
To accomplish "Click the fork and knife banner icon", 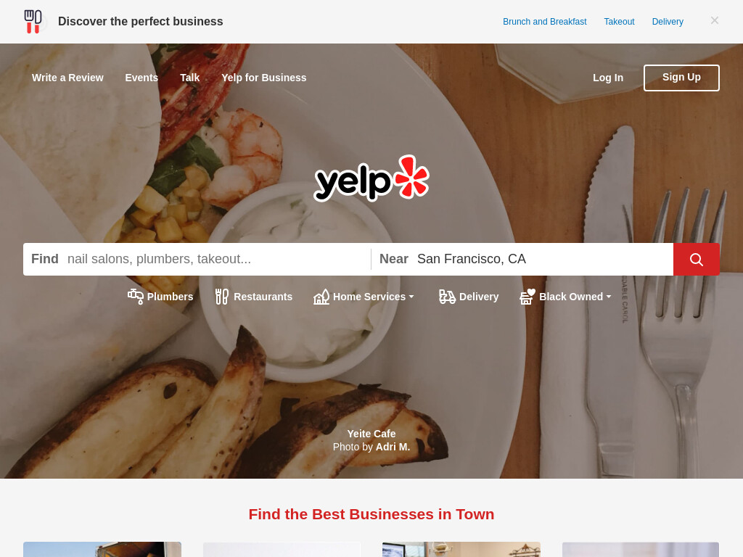I will [33, 22].
